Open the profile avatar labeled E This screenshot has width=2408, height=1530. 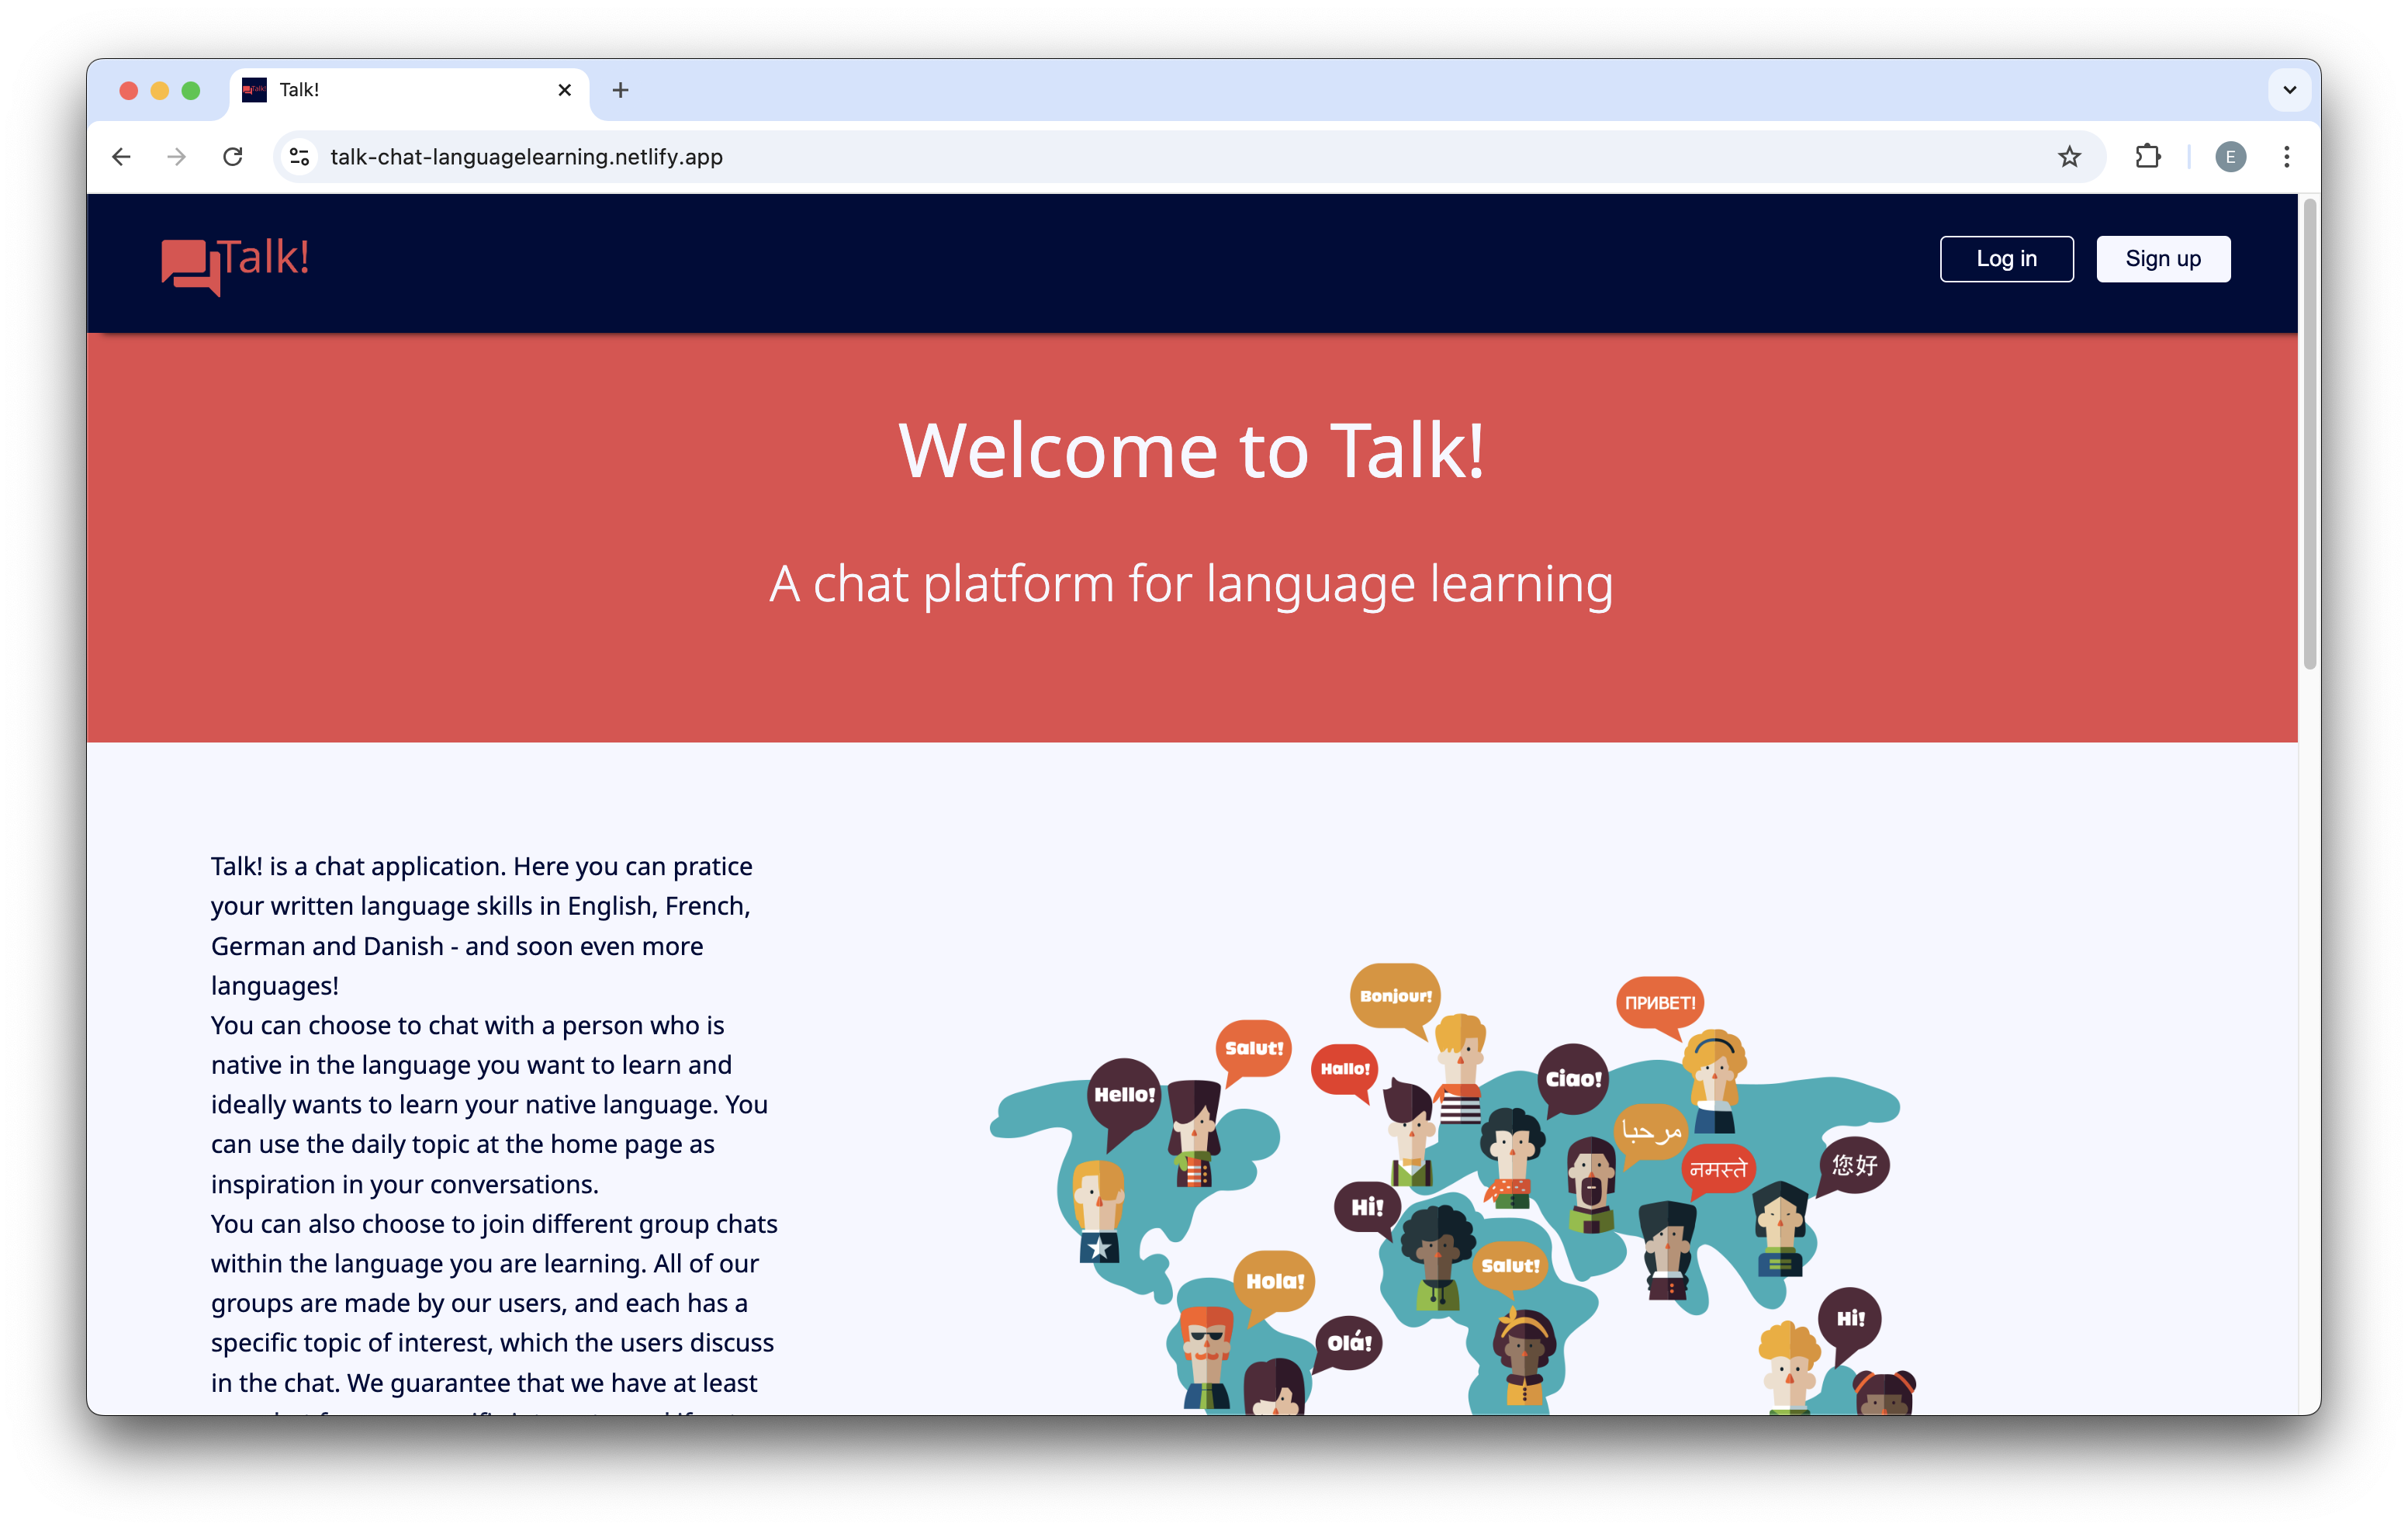pos(2231,157)
